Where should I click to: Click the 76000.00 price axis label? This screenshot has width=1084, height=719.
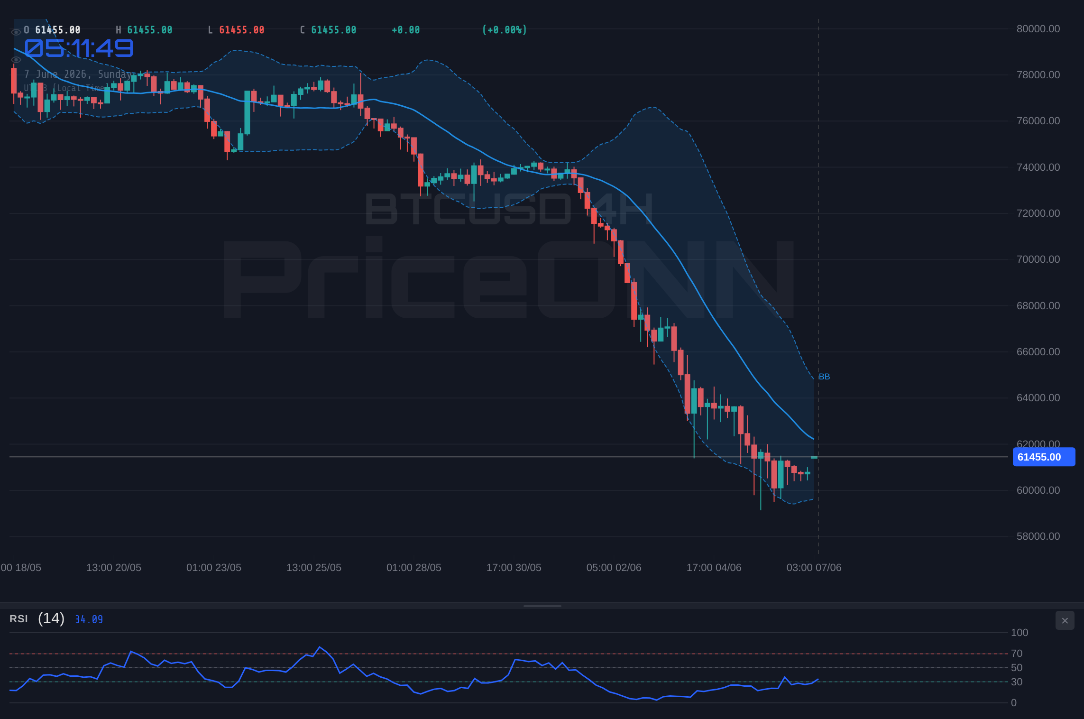coord(1038,121)
